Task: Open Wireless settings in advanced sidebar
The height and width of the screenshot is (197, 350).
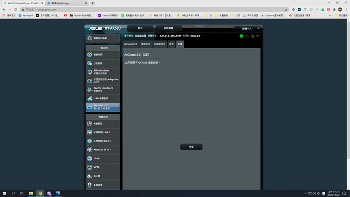Action: click(x=103, y=124)
